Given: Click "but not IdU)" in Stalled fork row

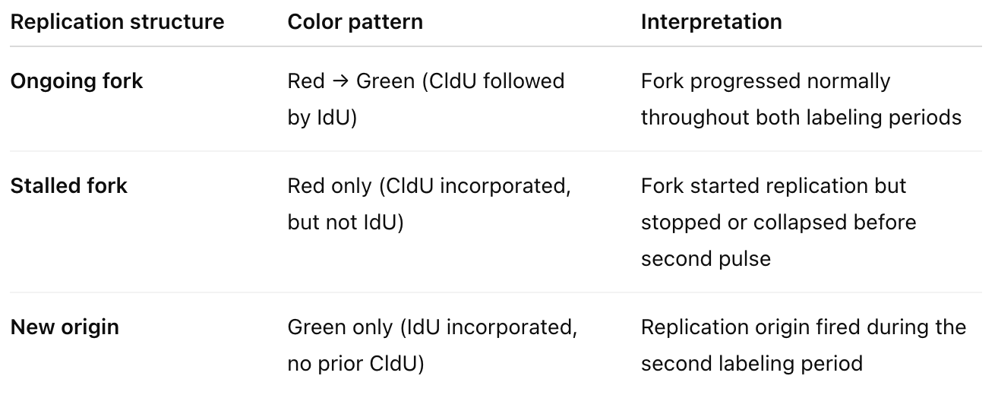Looking at the screenshot, I should (x=345, y=223).
